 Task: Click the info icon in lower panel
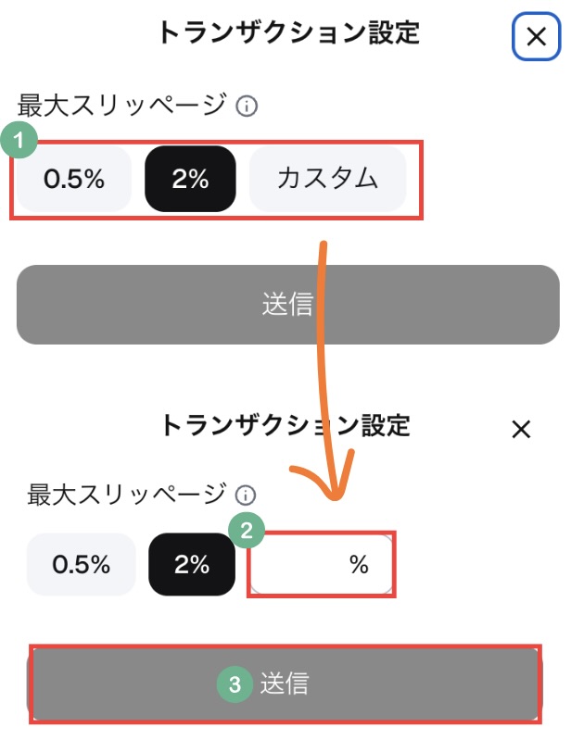coord(247,495)
